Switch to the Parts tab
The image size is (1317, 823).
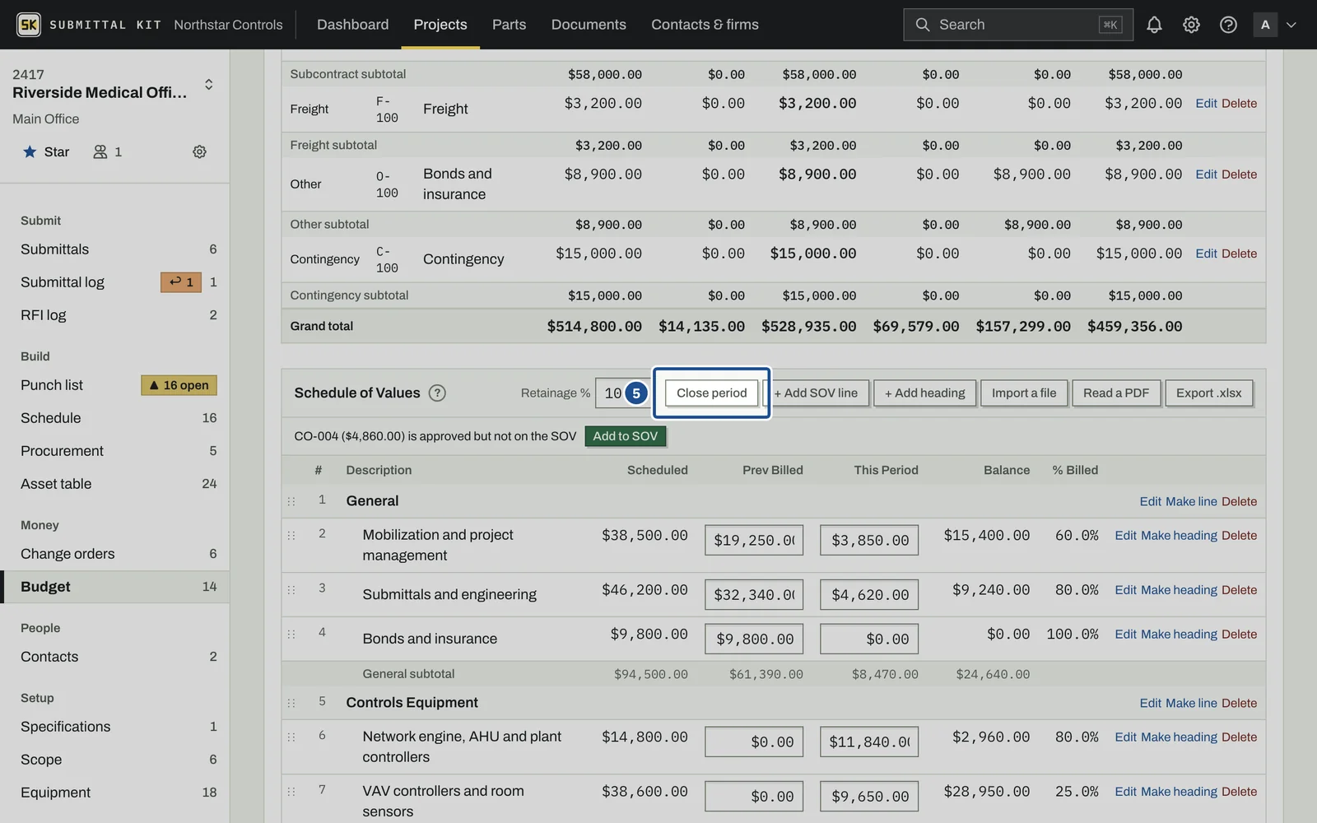[x=509, y=25]
